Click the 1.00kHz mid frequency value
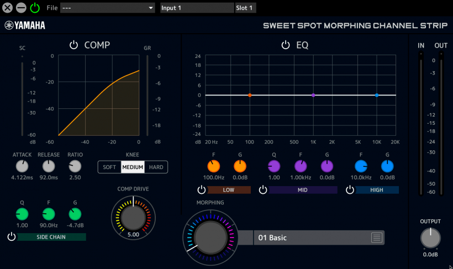 tap(301, 177)
